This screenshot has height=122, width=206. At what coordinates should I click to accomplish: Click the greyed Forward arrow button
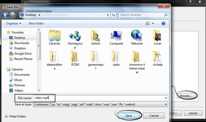coord(12,15)
